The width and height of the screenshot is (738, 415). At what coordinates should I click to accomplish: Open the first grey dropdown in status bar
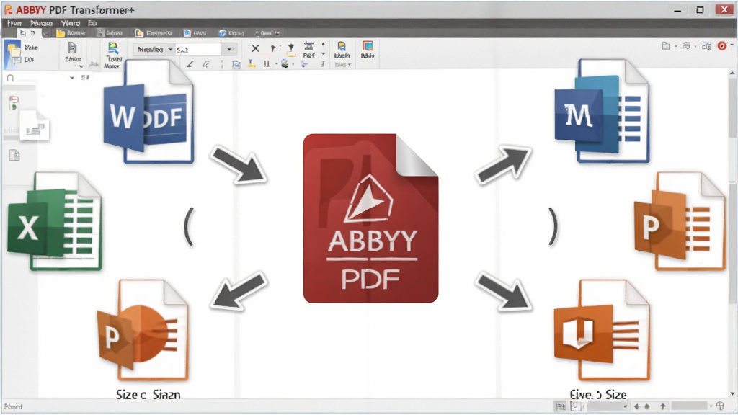[608, 406]
